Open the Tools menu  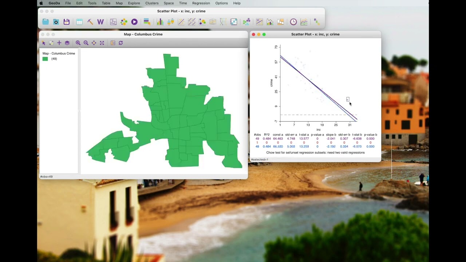coord(92,3)
